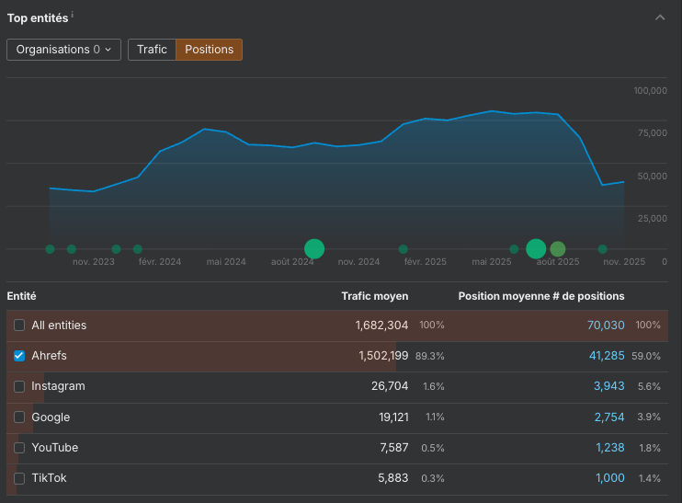Click the info icon beside Top entités
The image size is (682, 503).
pyautogui.click(x=73, y=15)
